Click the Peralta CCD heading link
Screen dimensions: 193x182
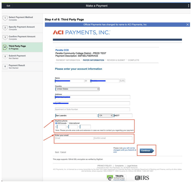click(62, 50)
